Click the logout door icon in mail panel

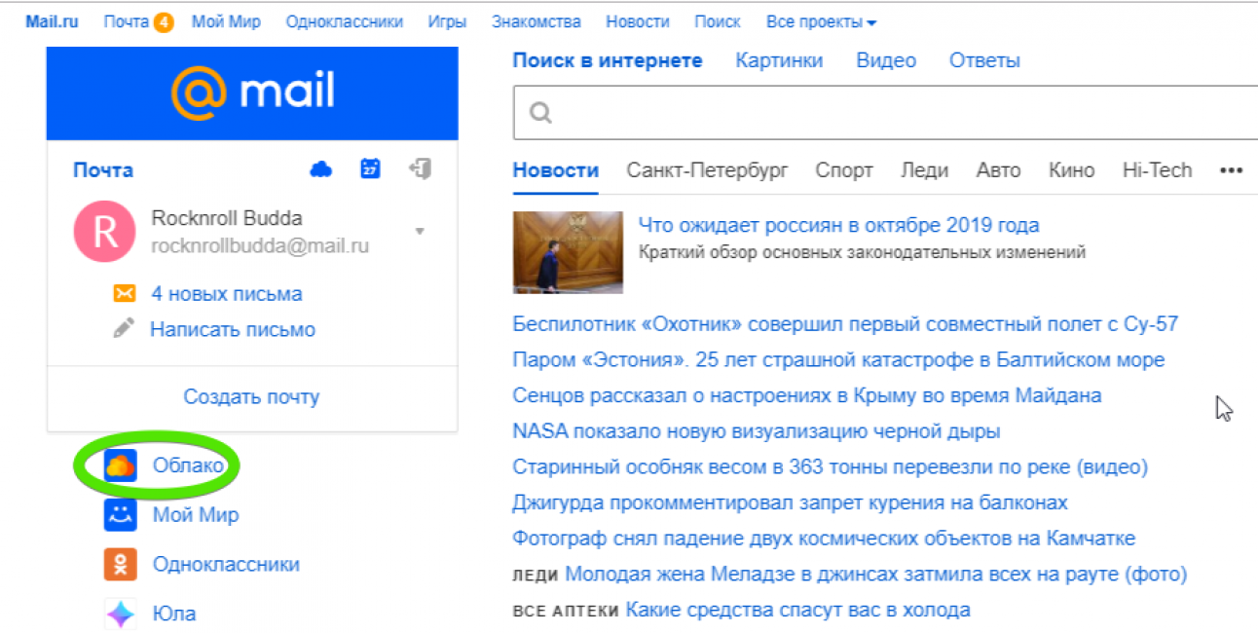[420, 169]
